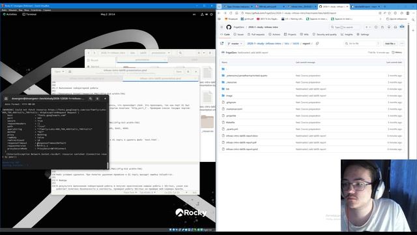The image size is (417, 235).
Task: Open the labs breadcrumb link
Action: (287, 44)
